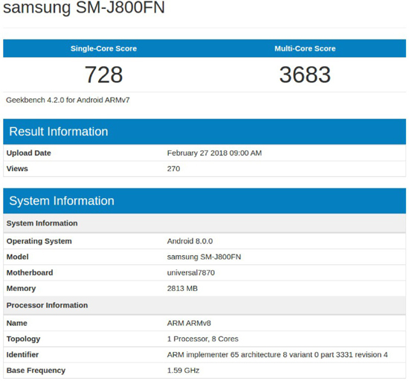Select the 'ARM ARMv8' processor name
This screenshot has width=409, height=381.
[189, 323]
